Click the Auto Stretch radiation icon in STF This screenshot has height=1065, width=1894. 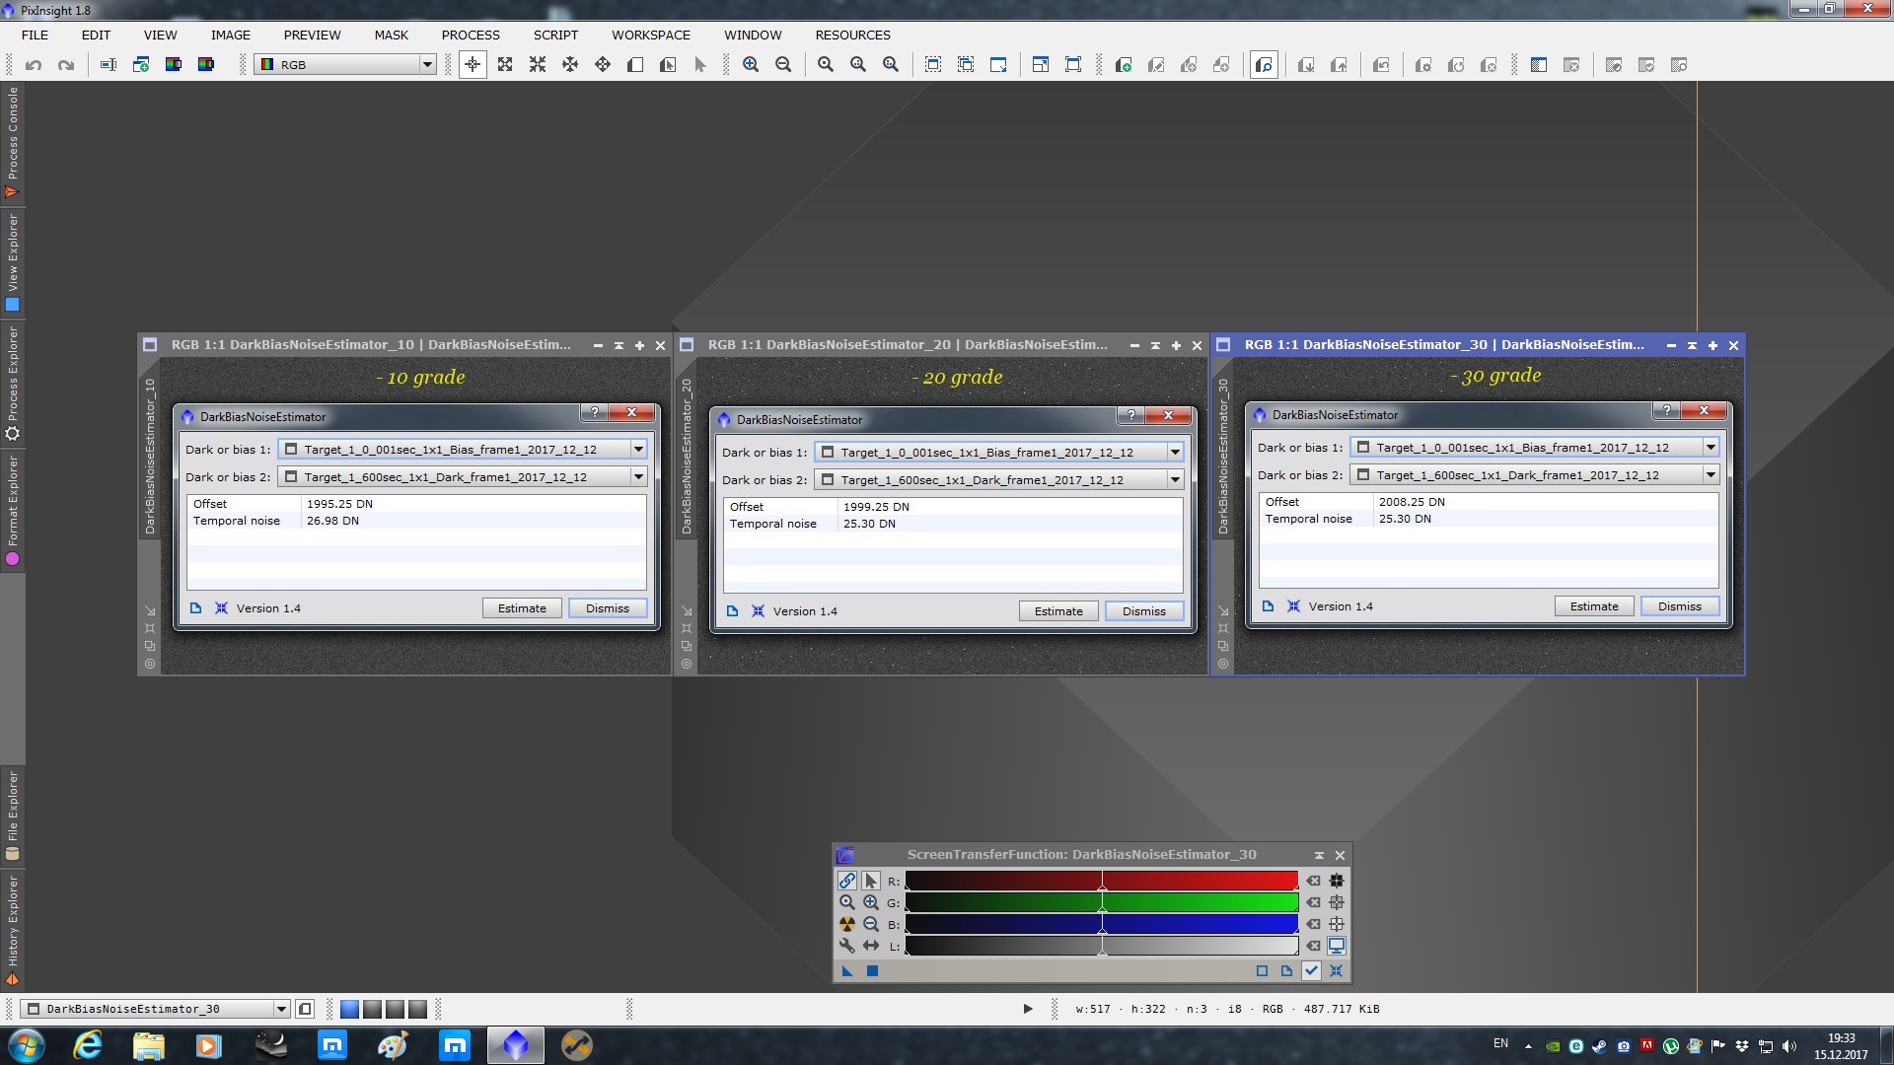(x=847, y=924)
